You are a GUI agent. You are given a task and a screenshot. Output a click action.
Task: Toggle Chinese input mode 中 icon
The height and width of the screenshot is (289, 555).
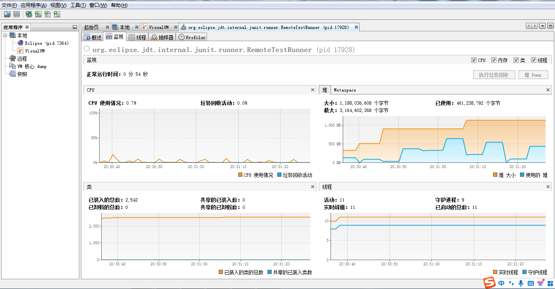[502, 283]
